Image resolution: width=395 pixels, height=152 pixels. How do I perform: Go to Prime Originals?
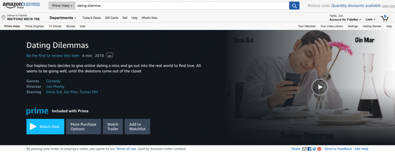pos(34,26)
